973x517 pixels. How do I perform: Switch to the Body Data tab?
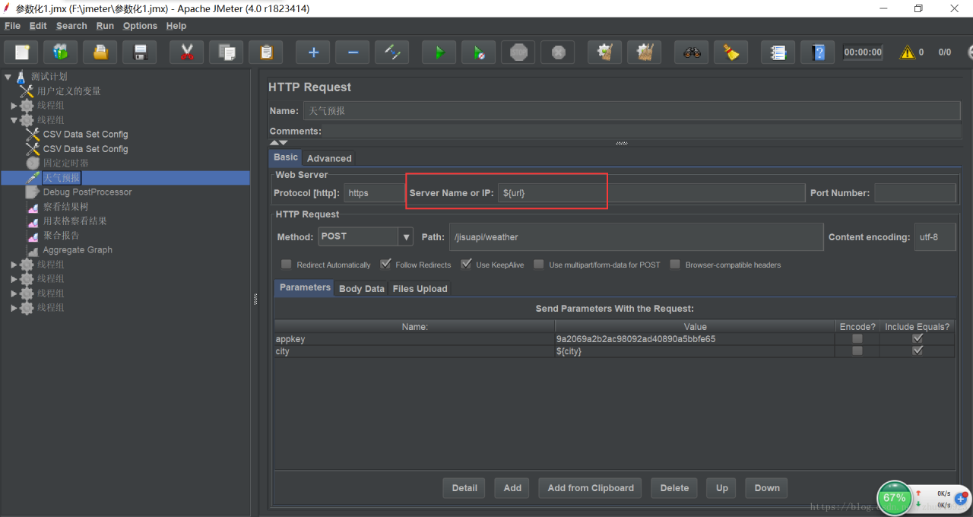[361, 289]
